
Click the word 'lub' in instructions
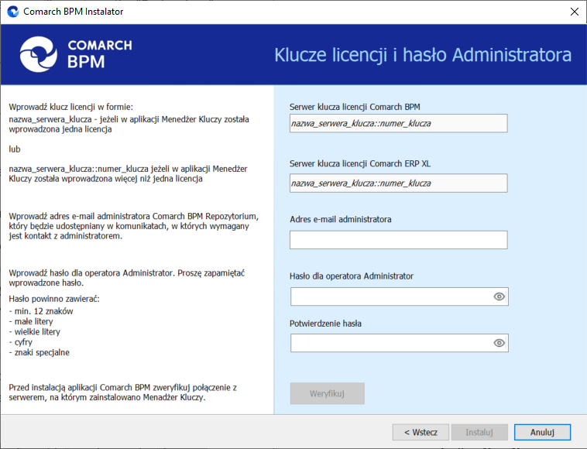tap(15, 149)
